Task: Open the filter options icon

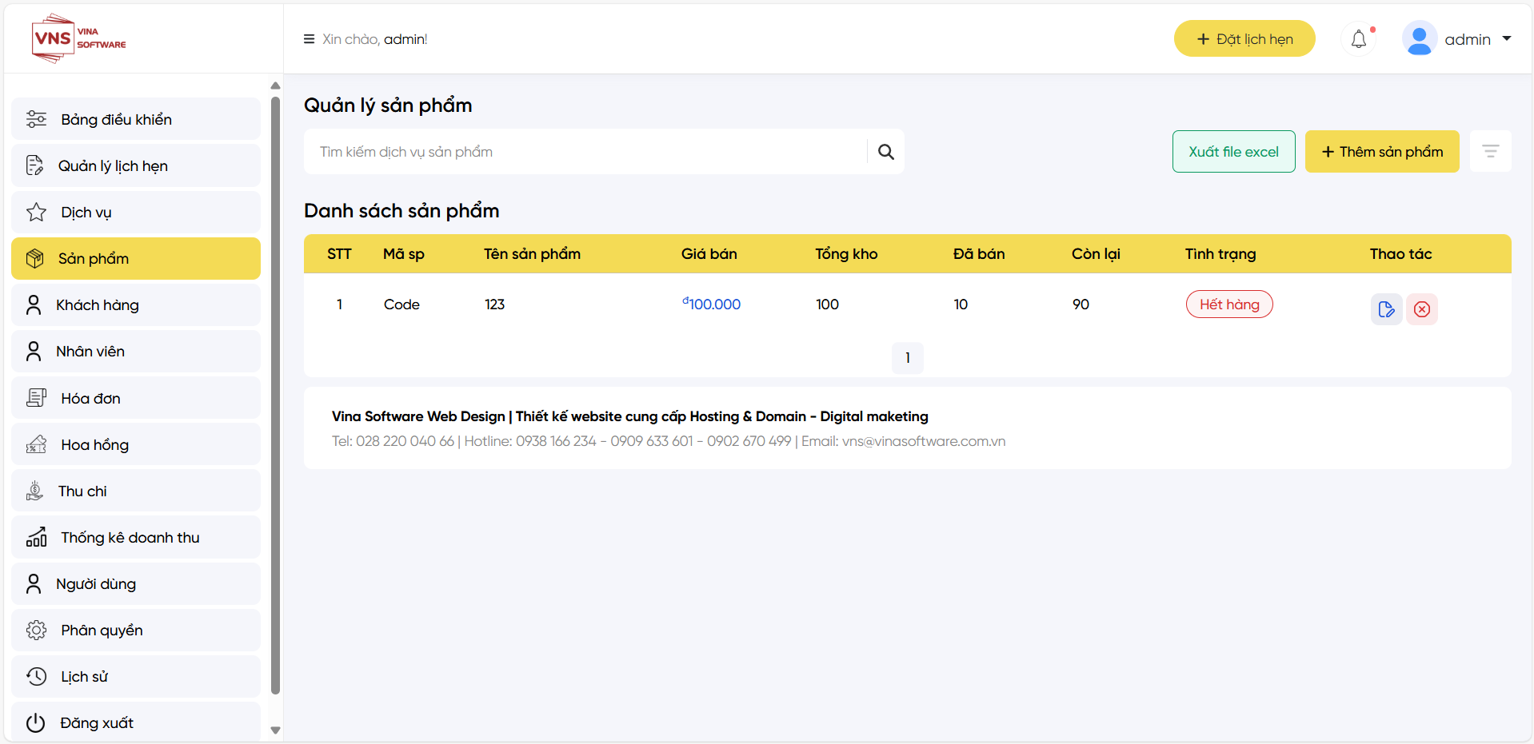Action: pos(1491,151)
